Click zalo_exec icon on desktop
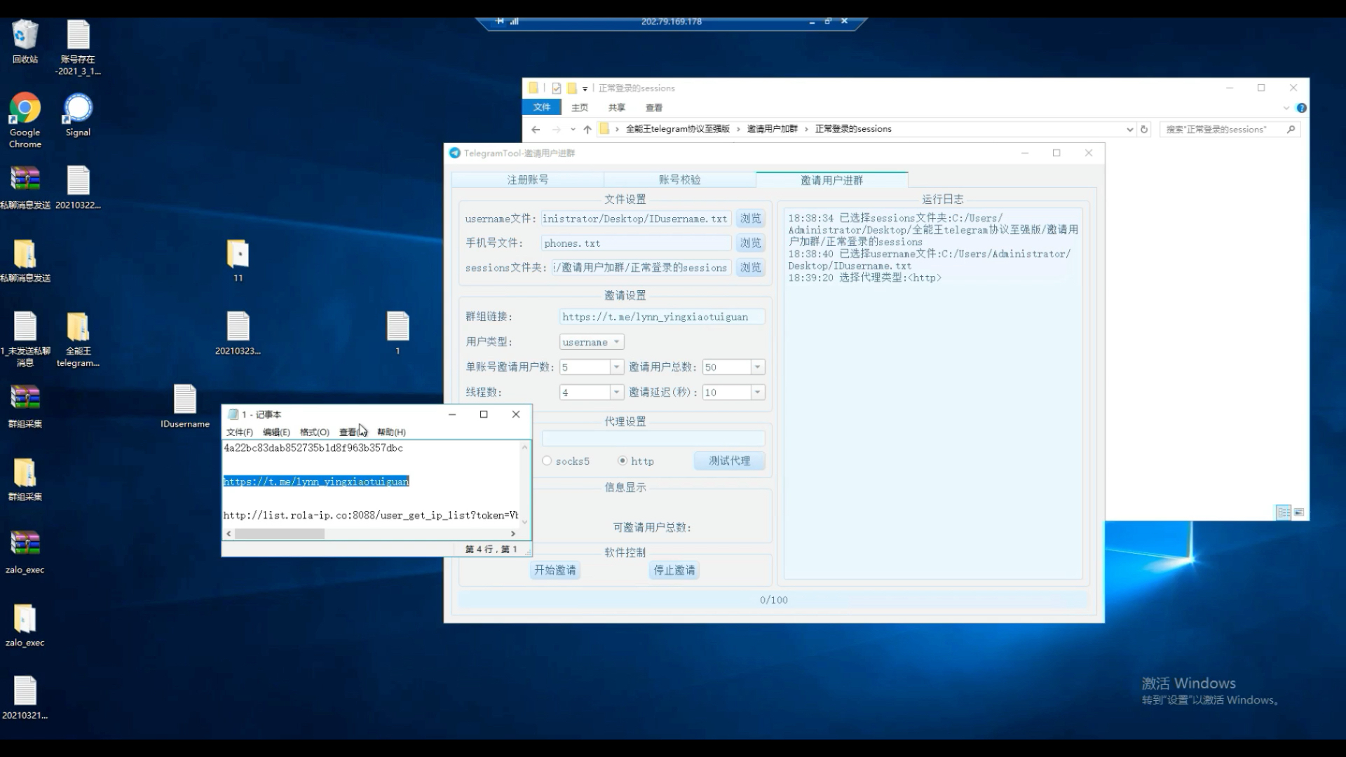Image resolution: width=1346 pixels, height=757 pixels. click(24, 546)
